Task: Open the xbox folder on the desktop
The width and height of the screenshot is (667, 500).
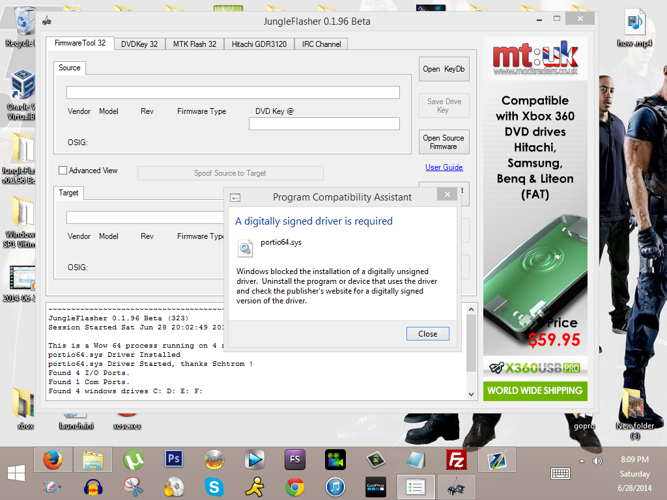Action: pyautogui.click(x=25, y=409)
